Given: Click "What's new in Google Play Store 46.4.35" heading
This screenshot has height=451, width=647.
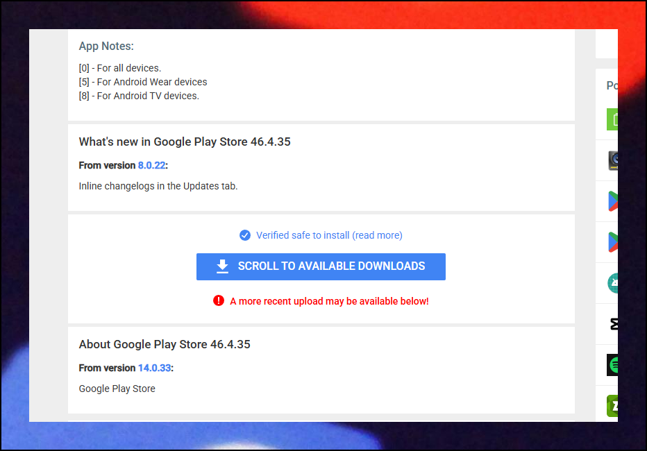Looking at the screenshot, I should click(185, 142).
